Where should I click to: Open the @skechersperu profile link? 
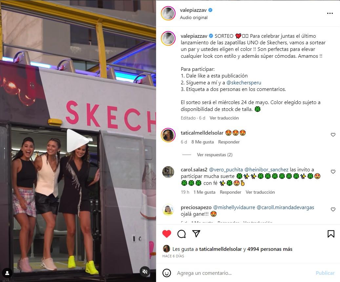244,83
